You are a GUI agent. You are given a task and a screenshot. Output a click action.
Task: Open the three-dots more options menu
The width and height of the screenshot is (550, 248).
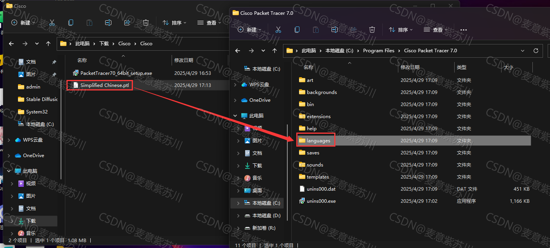[464, 30]
